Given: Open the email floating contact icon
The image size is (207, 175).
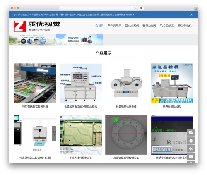Looking at the screenshot, I should tap(191, 156).
